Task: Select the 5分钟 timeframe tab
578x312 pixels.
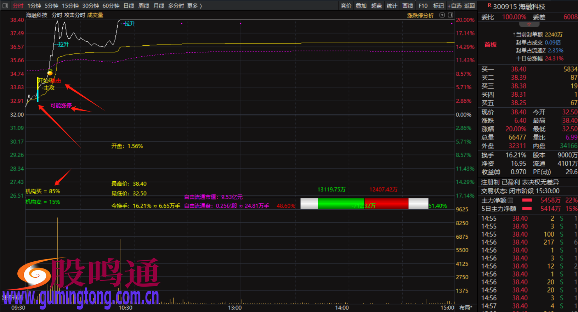Action: 51,6
